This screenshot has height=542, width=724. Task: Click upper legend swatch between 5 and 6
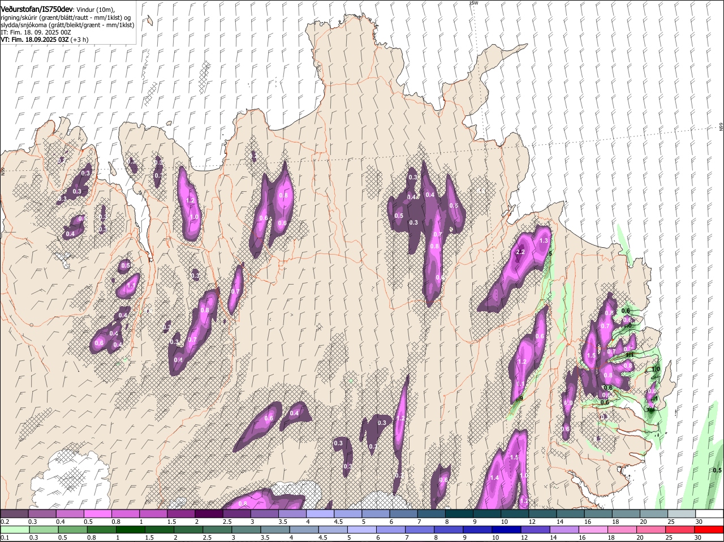click(x=376, y=513)
